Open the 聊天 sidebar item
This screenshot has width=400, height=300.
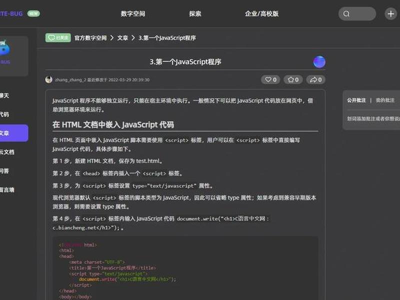[4, 95]
